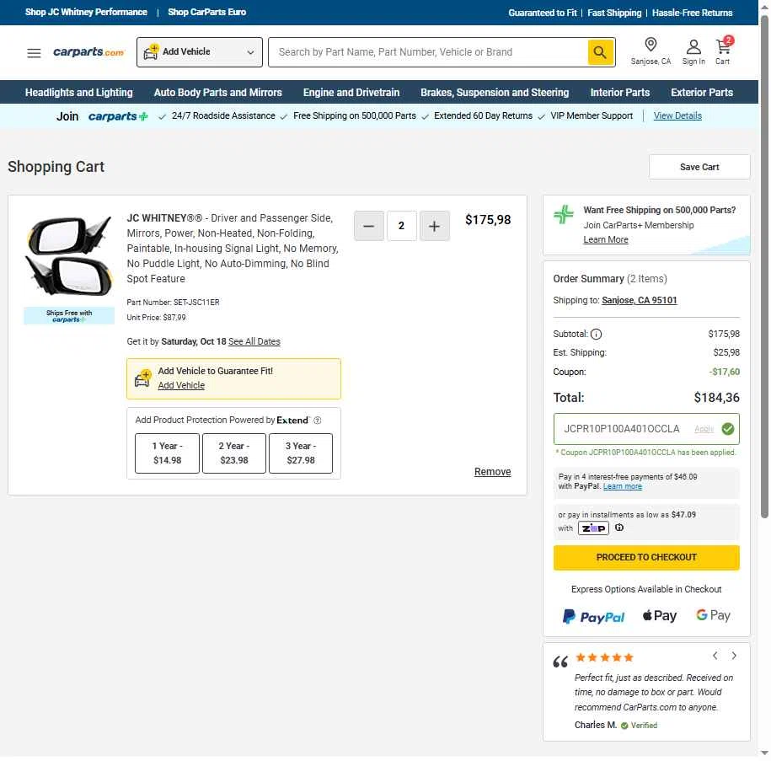Open Headlights and Lighting menu

[79, 93]
